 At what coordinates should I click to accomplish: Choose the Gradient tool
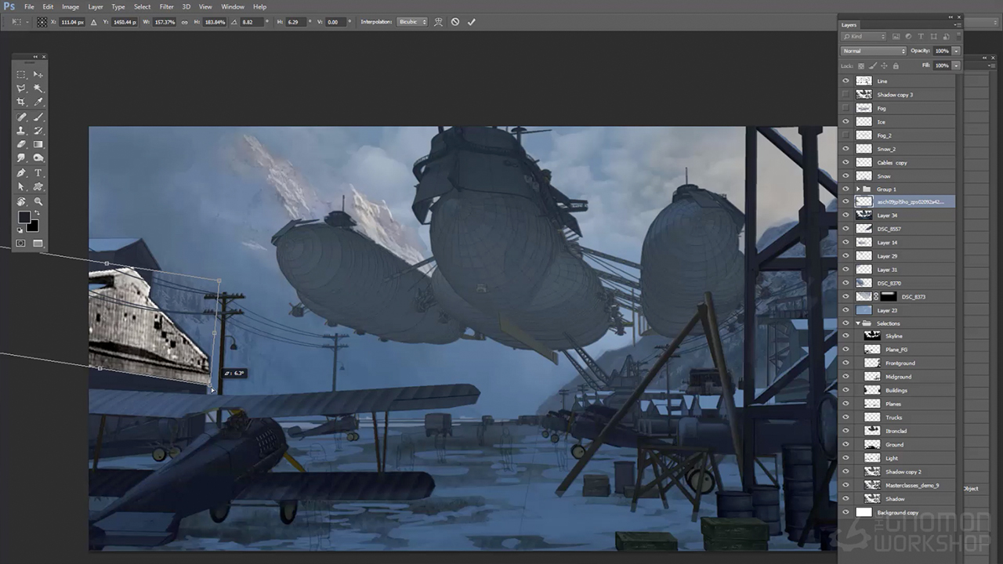(x=38, y=144)
